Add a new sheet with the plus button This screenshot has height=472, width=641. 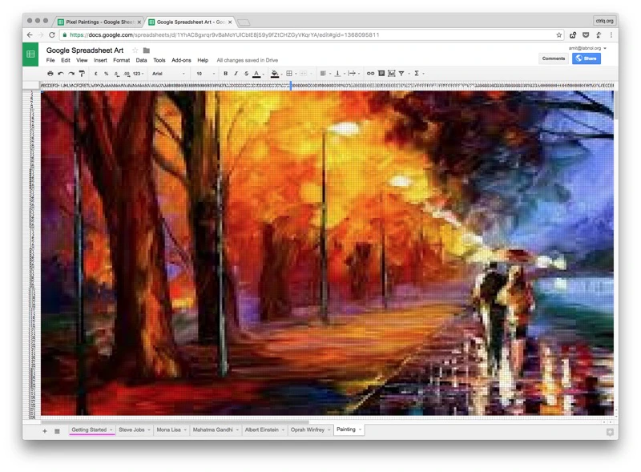(44, 430)
